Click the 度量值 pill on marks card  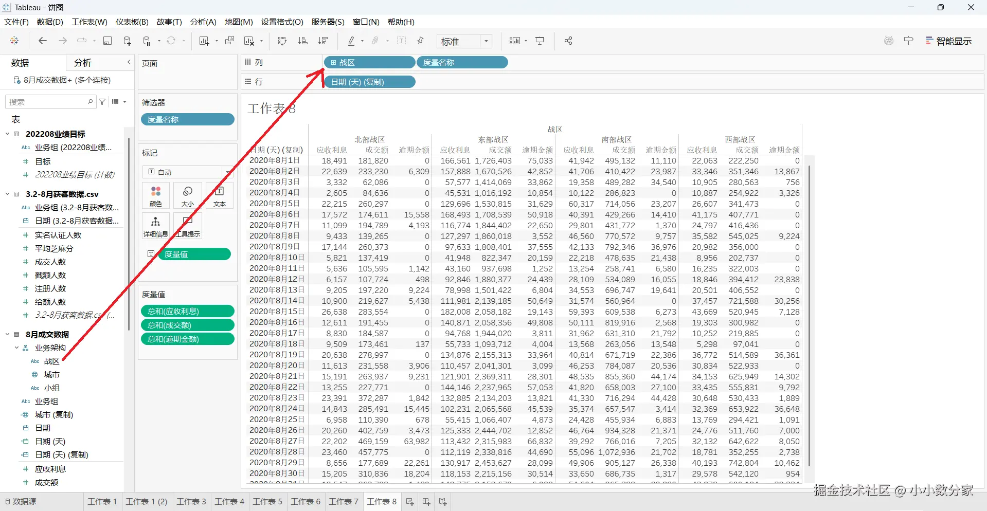click(x=194, y=254)
